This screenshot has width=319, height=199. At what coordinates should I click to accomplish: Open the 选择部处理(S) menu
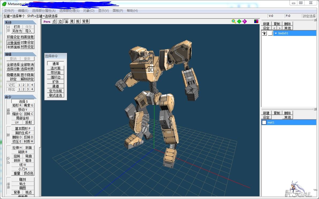pyautogui.click(x=69, y=11)
